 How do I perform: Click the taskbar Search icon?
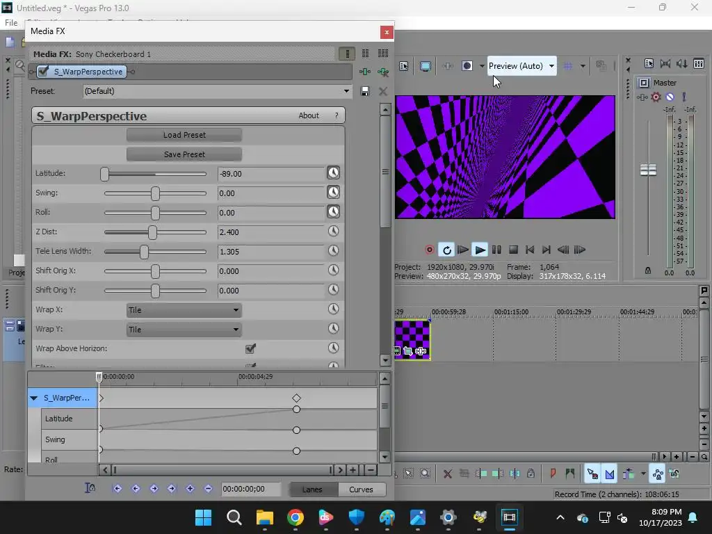pyautogui.click(x=234, y=517)
